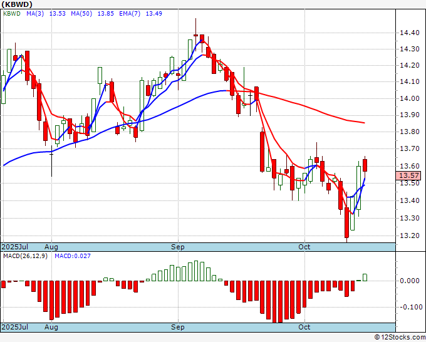
Task: Click Oct on the price chart axis
Action: pos(304,247)
